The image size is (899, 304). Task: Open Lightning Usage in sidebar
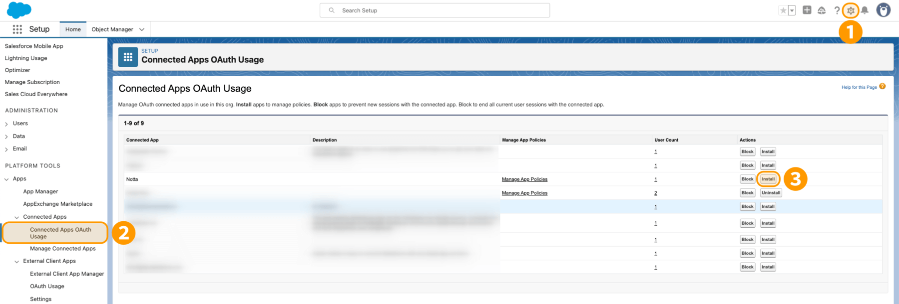point(26,58)
